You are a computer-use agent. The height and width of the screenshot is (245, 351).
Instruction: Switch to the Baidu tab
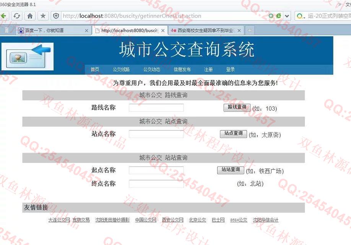coord(53,31)
